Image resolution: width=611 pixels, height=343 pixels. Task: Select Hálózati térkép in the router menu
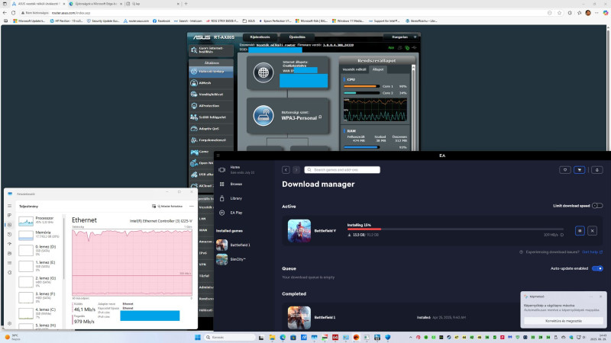212,72
